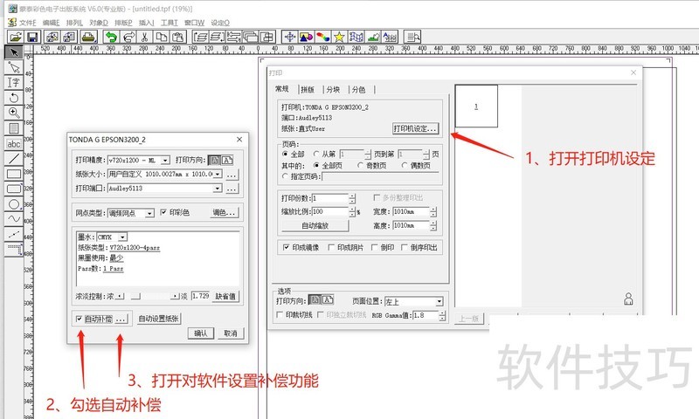Select the ellipse drawing tool
699x419 pixels.
click(14, 204)
